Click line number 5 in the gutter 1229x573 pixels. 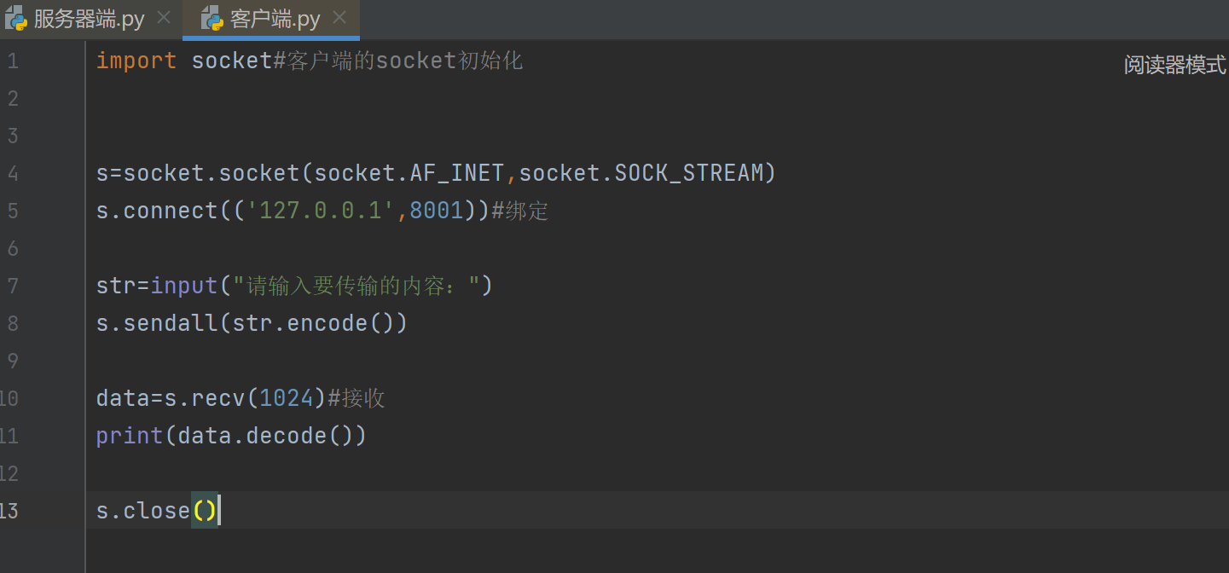12,211
